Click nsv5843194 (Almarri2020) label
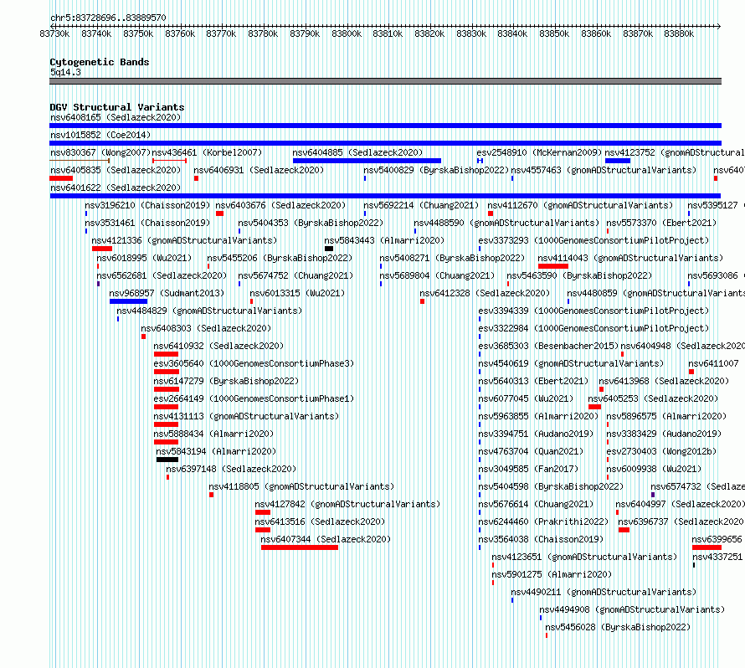 pyautogui.click(x=216, y=451)
